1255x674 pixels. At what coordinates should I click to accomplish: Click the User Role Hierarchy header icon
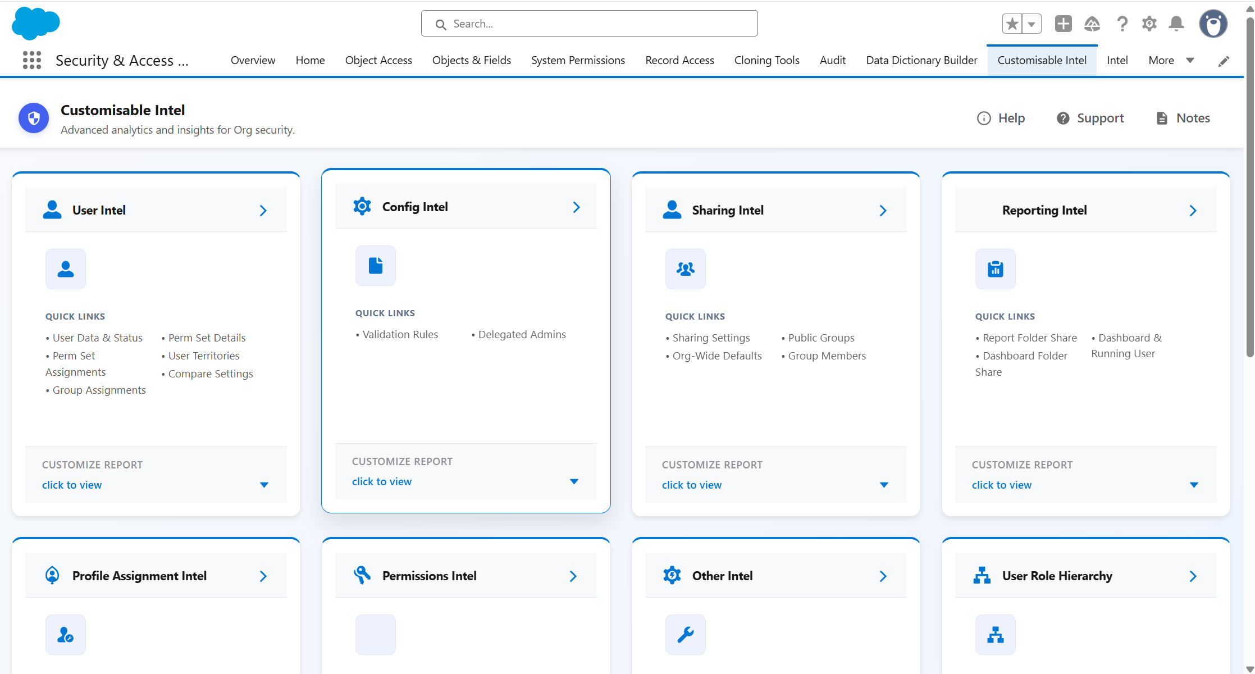click(x=982, y=576)
